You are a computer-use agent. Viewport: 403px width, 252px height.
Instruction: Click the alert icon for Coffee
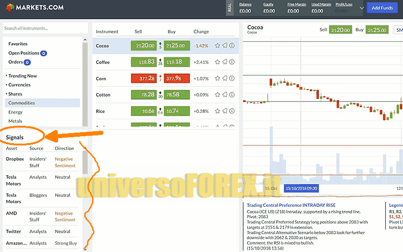[225, 62]
